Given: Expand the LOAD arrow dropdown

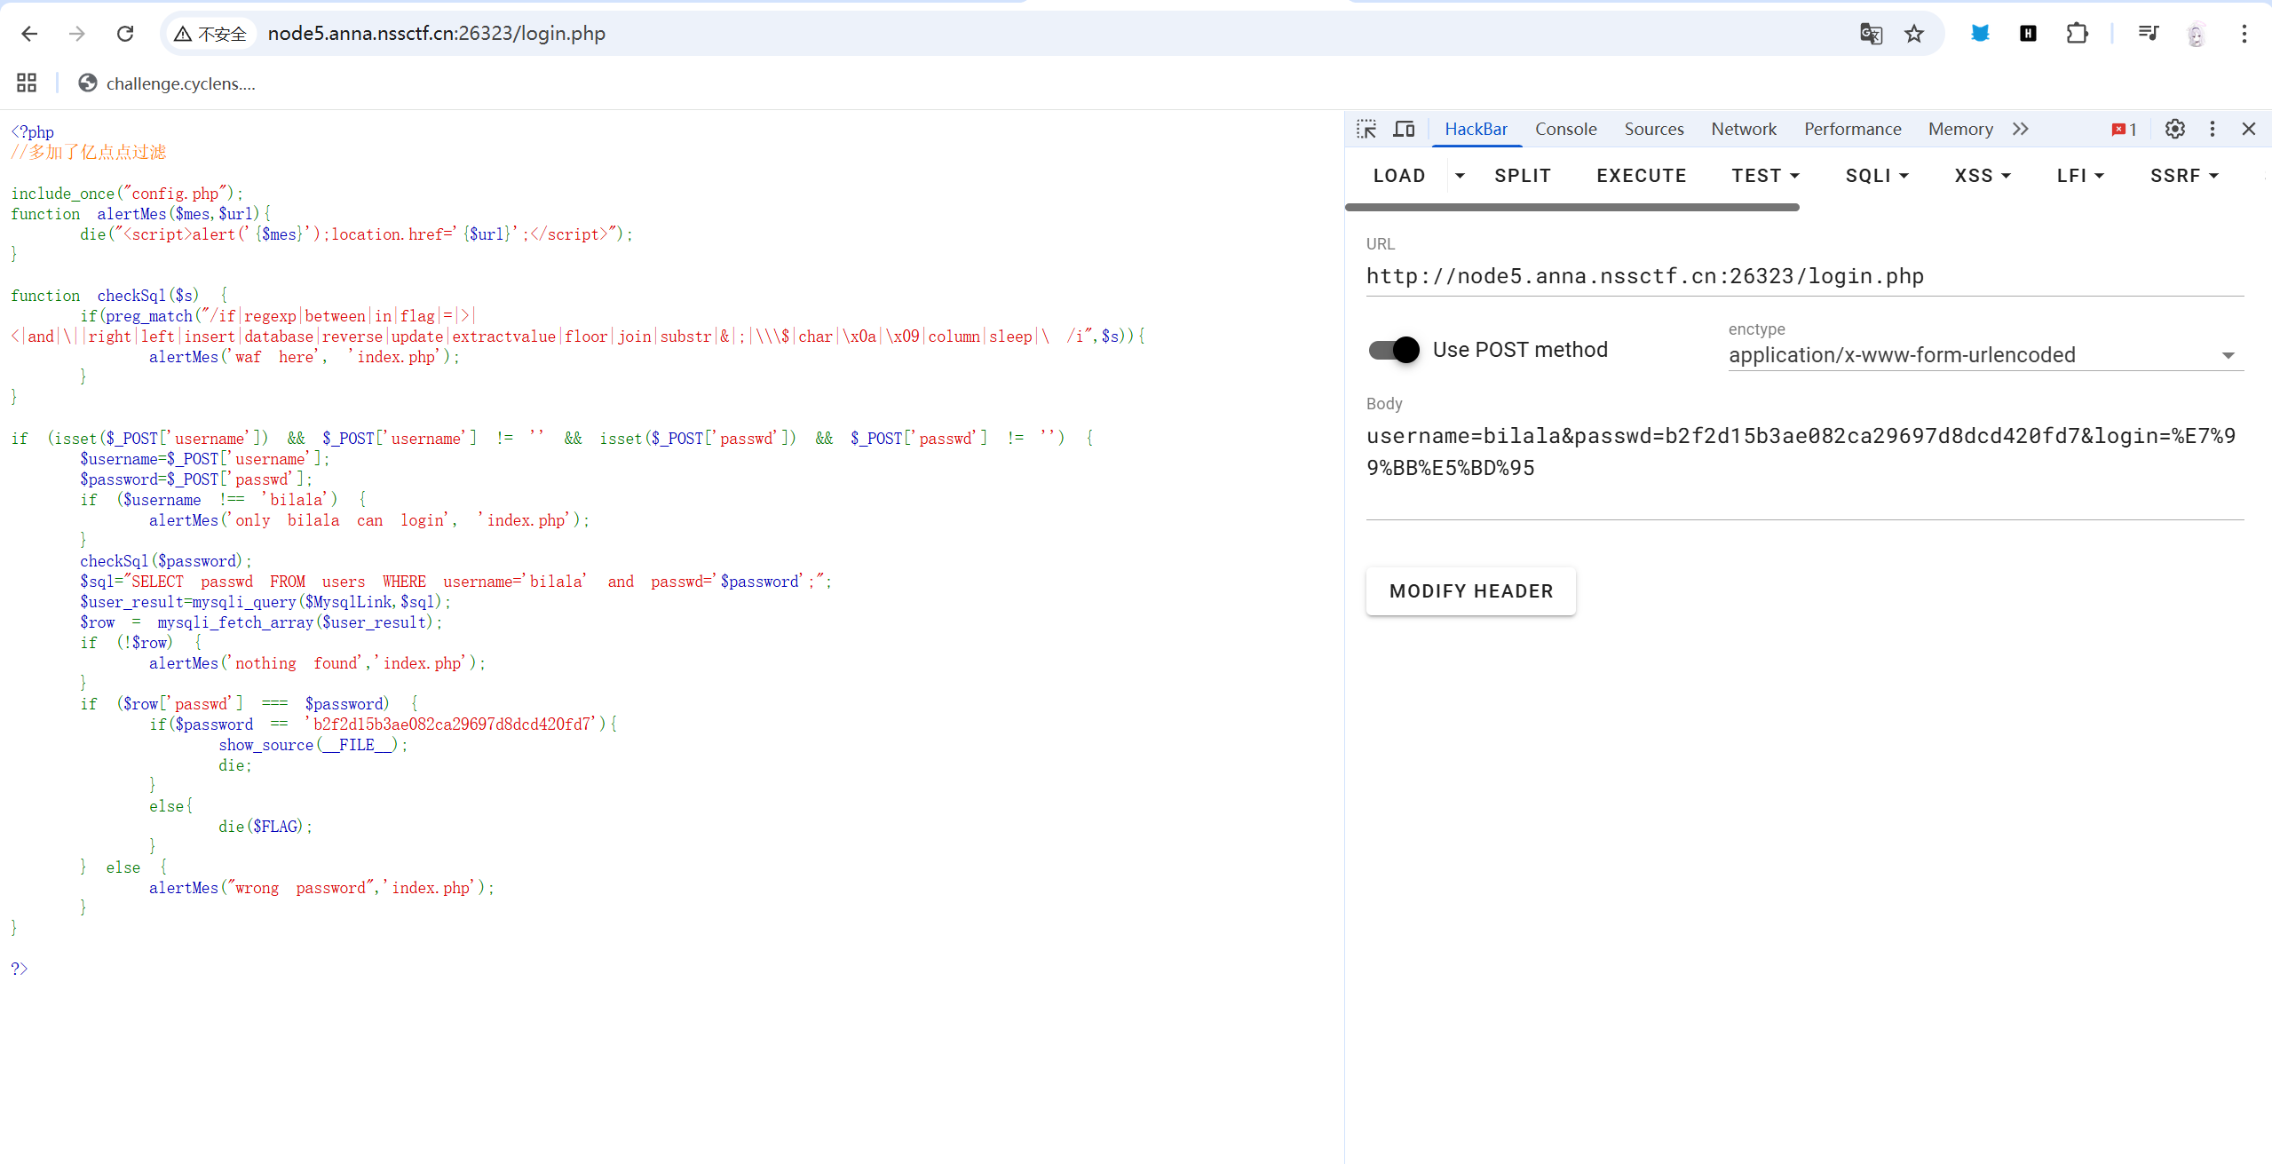Looking at the screenshot, I should pyautogui.click(x=1460, y=176).
